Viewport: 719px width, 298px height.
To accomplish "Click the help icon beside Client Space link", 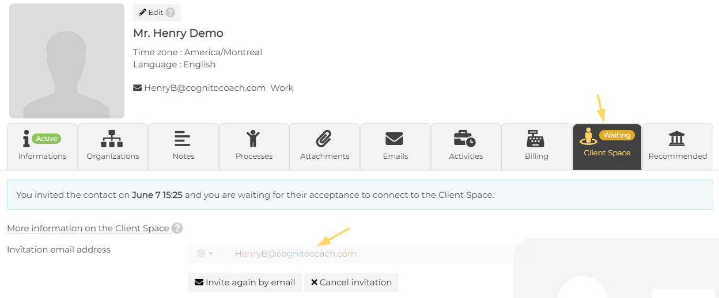I will [x=177, y=228].
